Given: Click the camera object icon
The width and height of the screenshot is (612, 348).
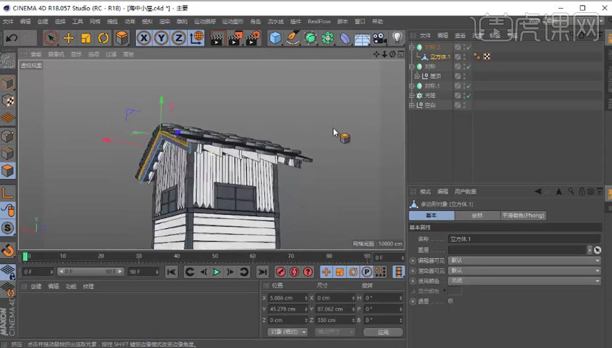Looking at the screenshot, I should click(380, 38).
